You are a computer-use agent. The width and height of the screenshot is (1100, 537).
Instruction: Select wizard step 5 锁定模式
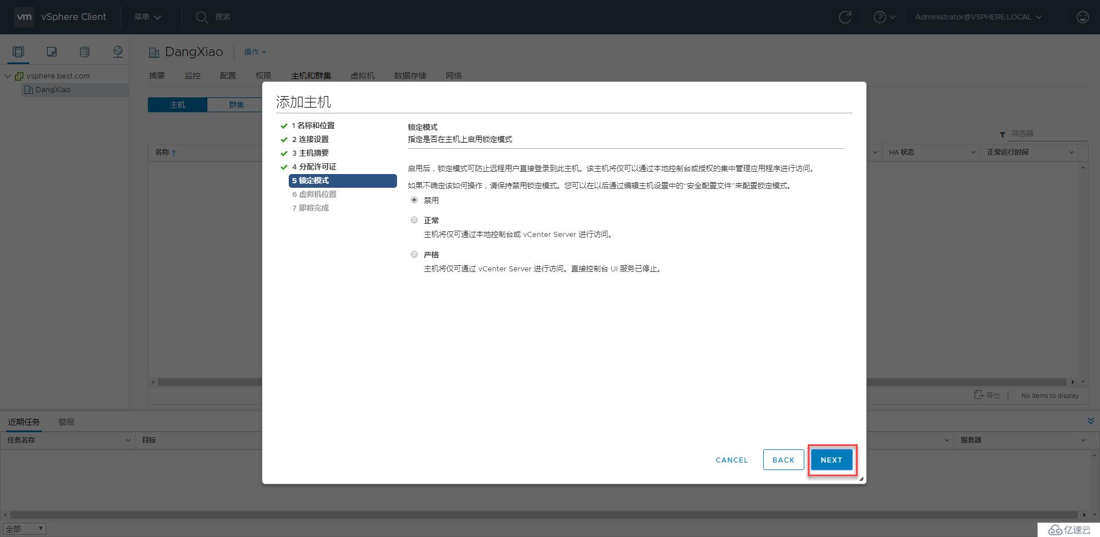point(343,180)
